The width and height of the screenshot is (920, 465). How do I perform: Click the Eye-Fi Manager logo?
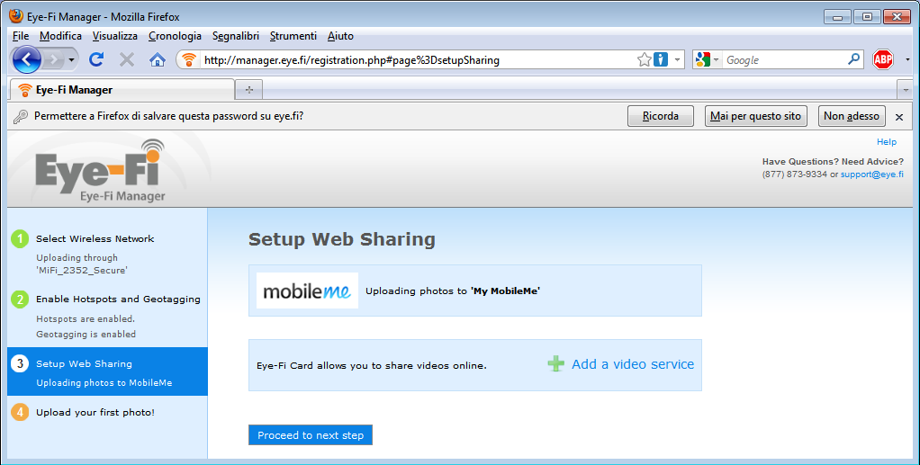[100, 171]
